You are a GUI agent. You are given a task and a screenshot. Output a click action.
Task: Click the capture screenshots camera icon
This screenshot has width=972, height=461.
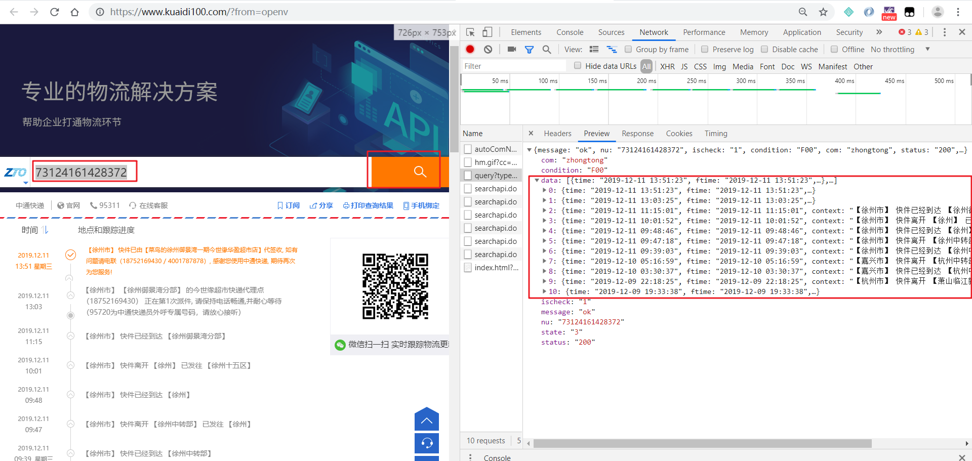click(512, 49)
